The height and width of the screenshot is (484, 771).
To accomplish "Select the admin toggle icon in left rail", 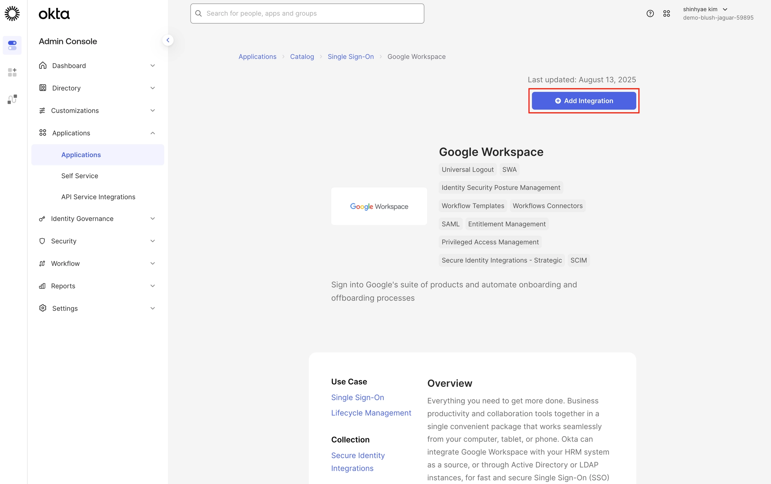I will coord(12,45).
